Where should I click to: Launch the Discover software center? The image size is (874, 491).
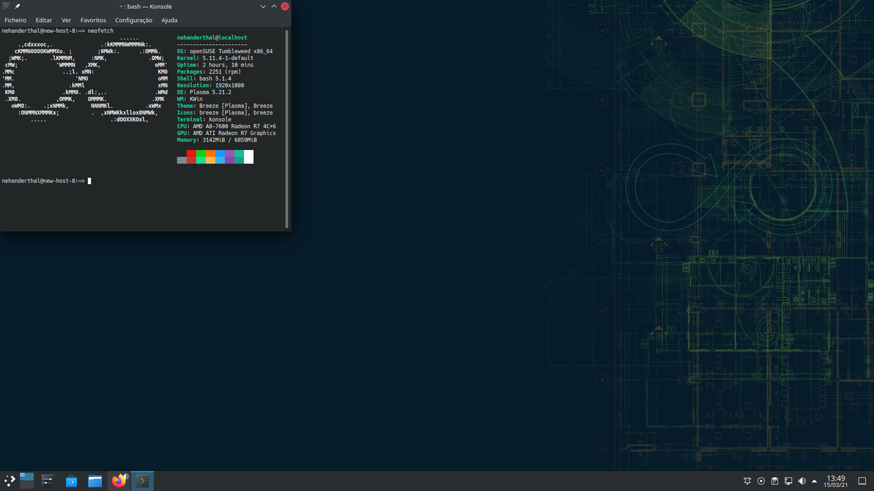click(x=72, y=481)
